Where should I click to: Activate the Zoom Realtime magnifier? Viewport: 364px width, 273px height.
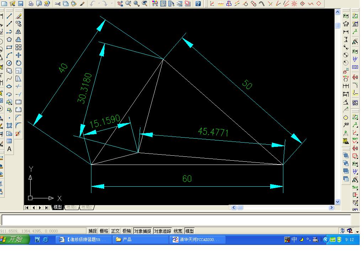pos(128,4)
